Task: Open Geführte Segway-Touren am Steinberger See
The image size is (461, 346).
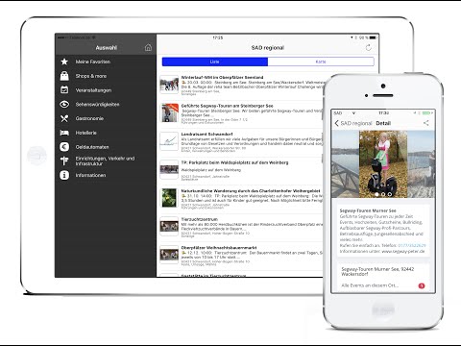Action: tap(228, 106)
